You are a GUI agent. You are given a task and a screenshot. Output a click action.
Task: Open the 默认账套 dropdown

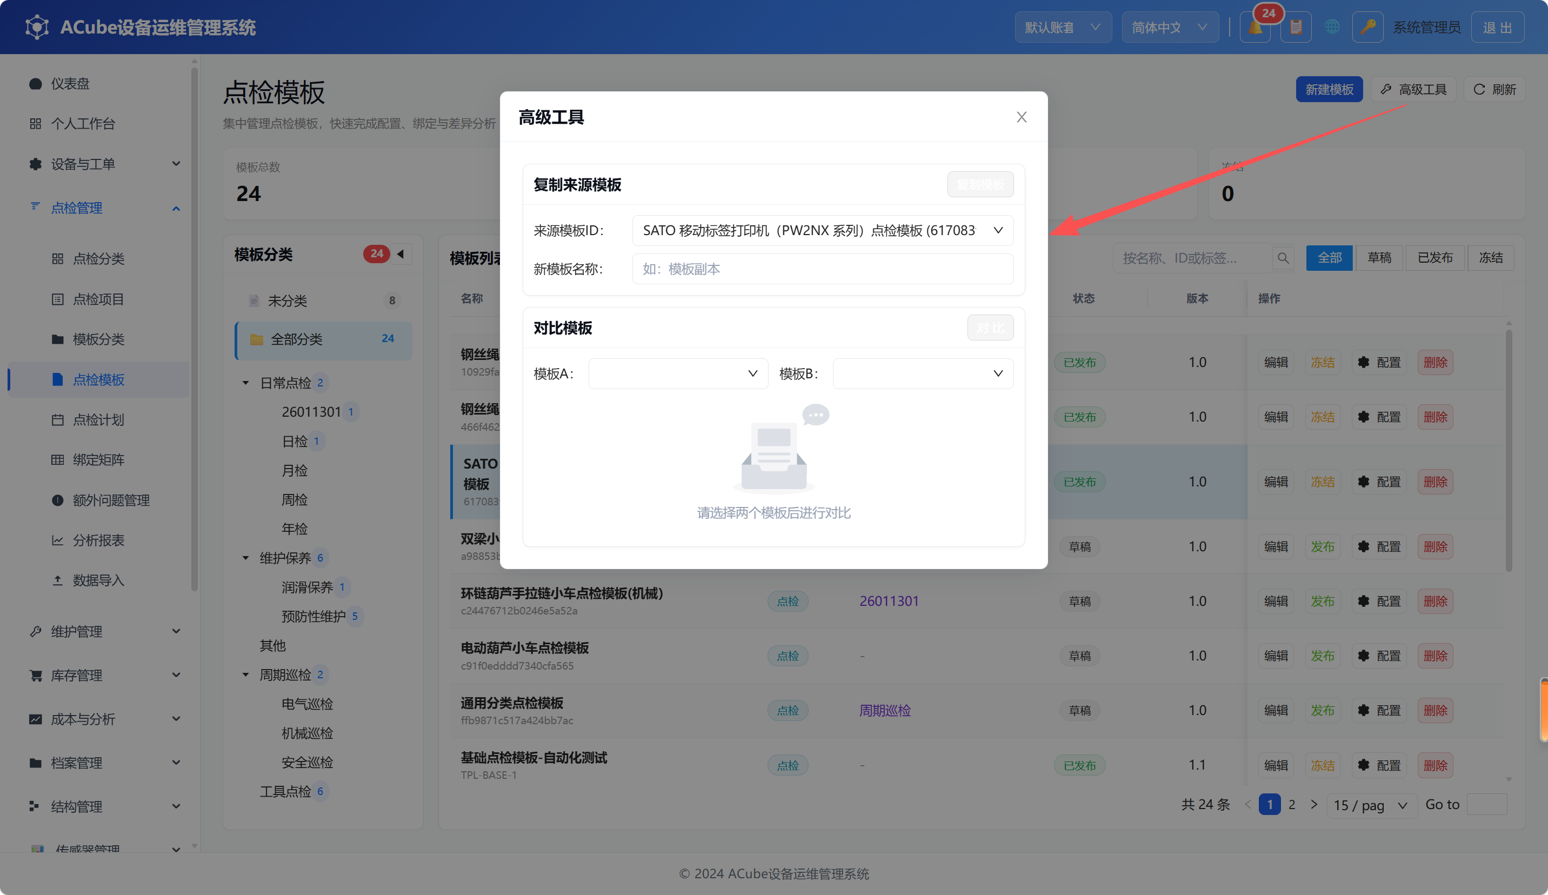coord(1063,28)
